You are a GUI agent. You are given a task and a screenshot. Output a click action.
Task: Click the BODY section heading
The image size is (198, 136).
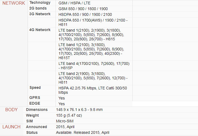pyautogui.click(x=11, y=110)
